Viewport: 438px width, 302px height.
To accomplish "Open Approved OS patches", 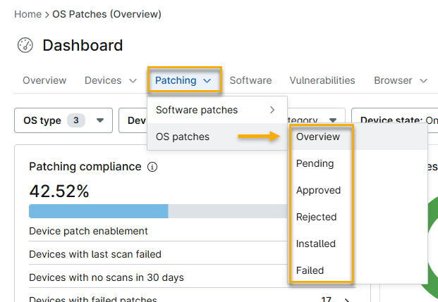I will pos(318,190).
